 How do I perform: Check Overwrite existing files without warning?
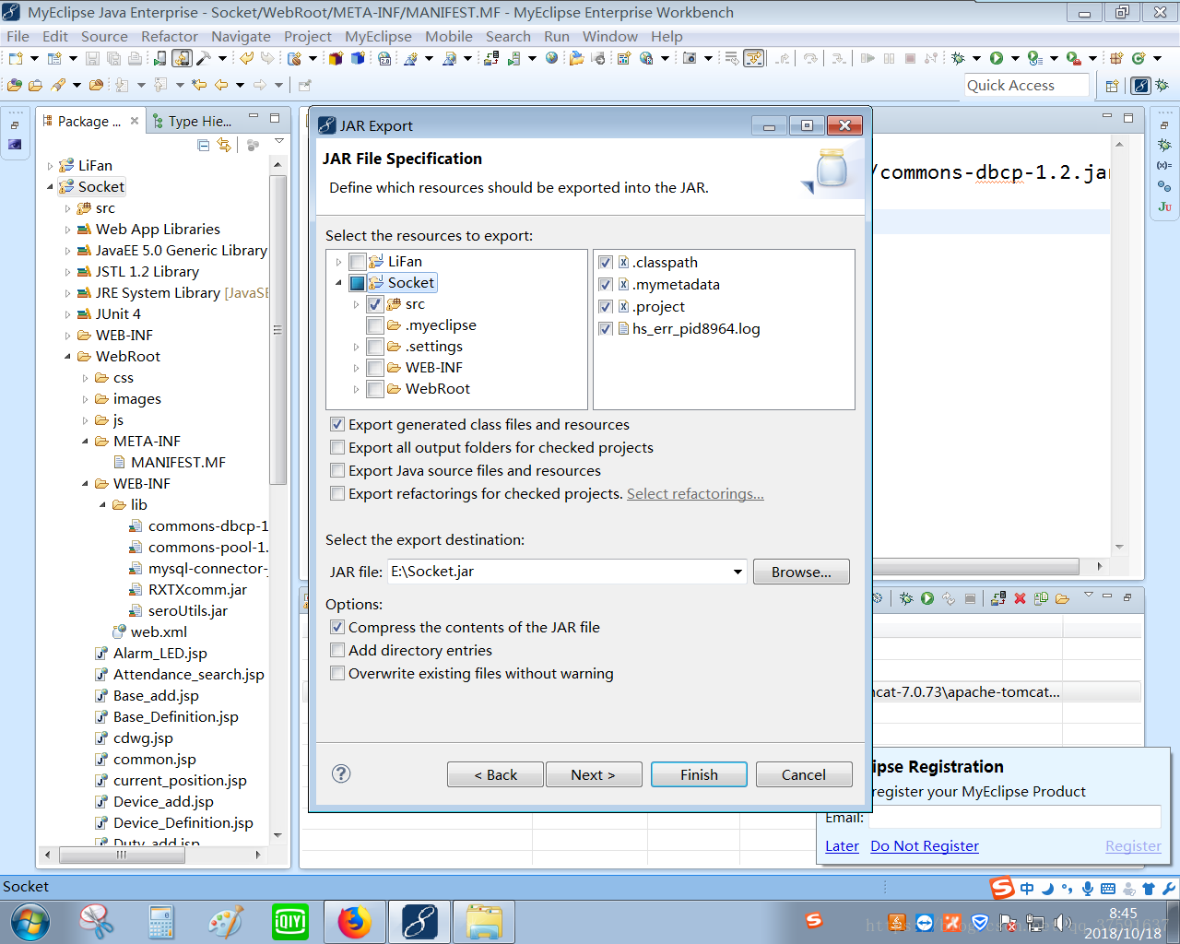click(337, 674)
